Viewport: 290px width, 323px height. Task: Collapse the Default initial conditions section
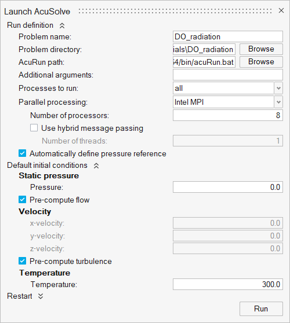pyautogui.click(x=96, y=166)
